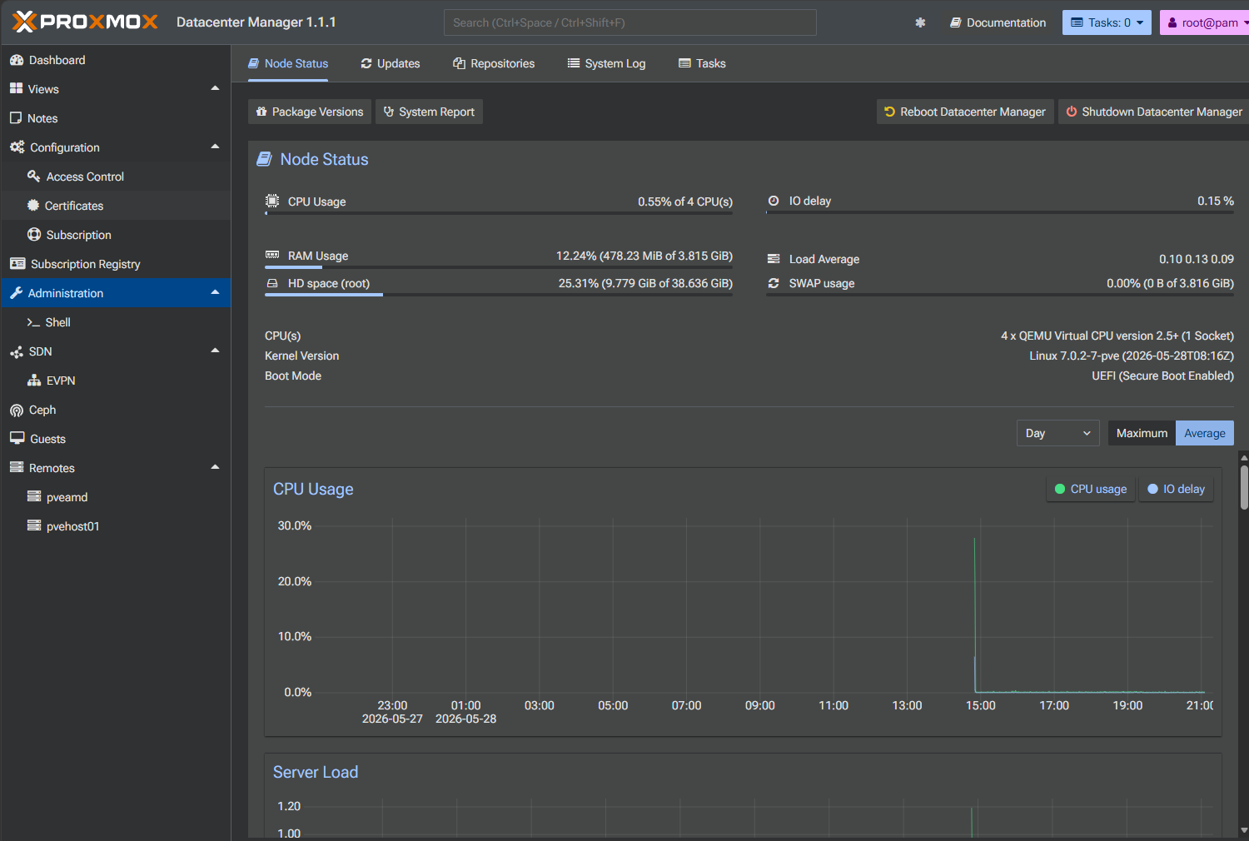Click Reboot Datacenter Manager button
This screenshot has width=1249, height=841.
click(965, 112)
